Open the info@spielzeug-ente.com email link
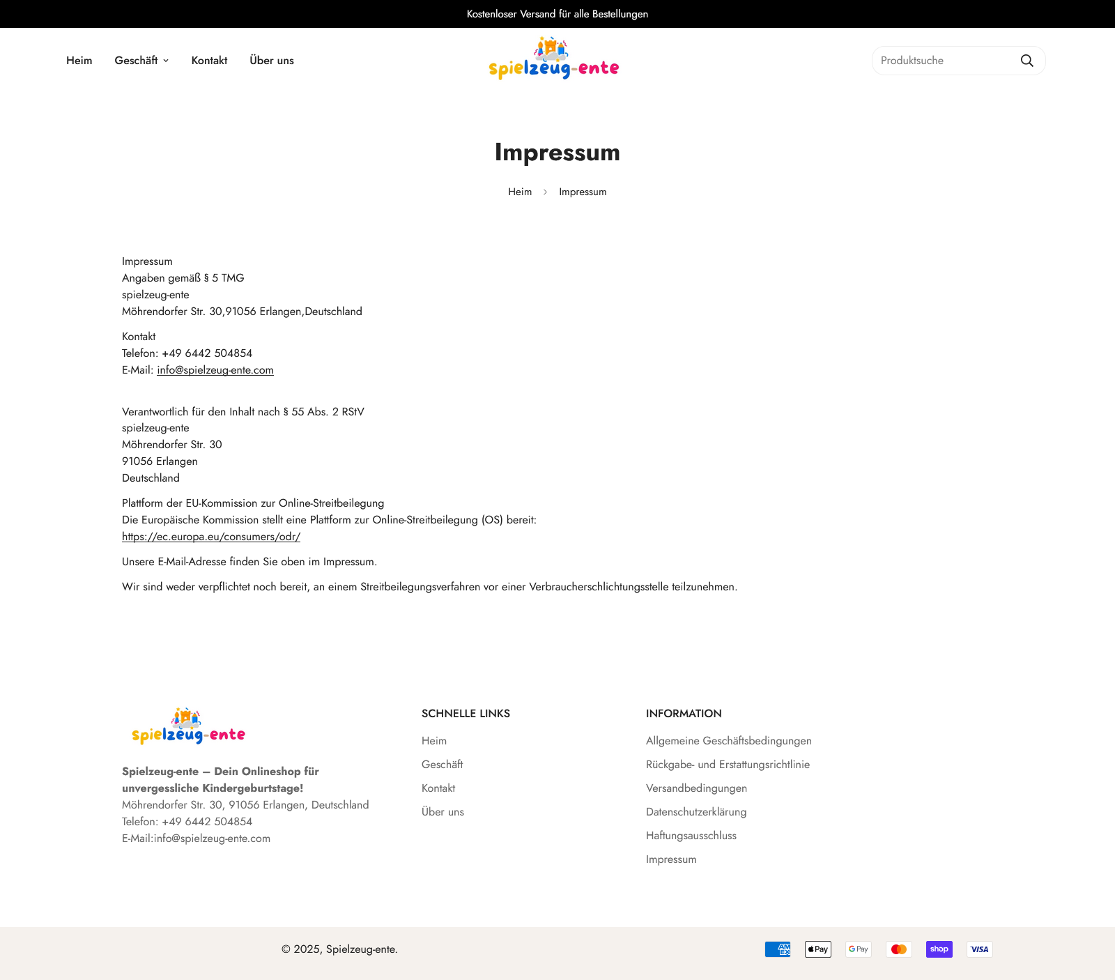1115x980 pixels. (x=215, y=370)
